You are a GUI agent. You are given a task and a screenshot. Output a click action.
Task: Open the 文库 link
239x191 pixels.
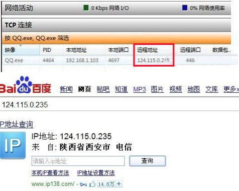(x=212, y=89)
